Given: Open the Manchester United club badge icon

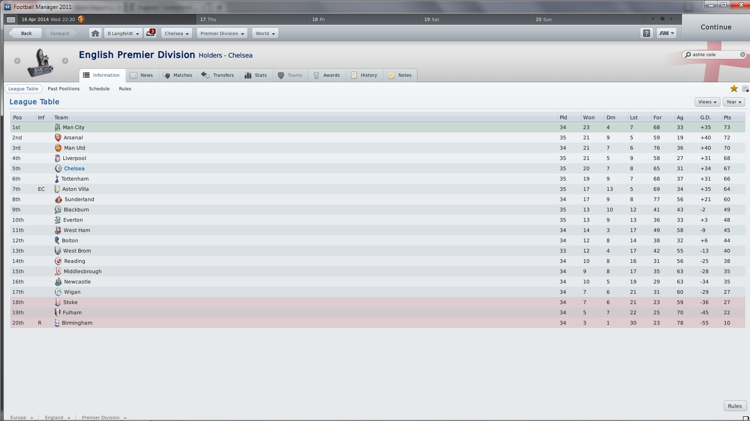Looking at the screenshot, I should [81, 19].
